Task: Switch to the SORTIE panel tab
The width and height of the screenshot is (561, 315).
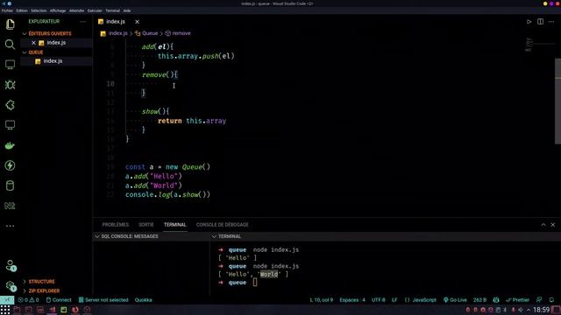Action: (x=146, y=225)
